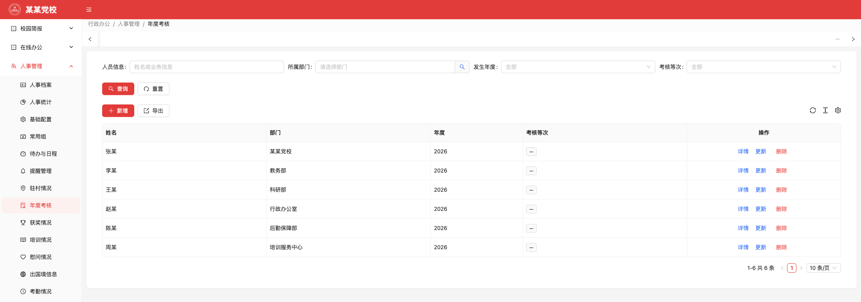Viewport: 861px width, 302px height.
Task: Open 详情 for 张某
Action: pos(743,151)
